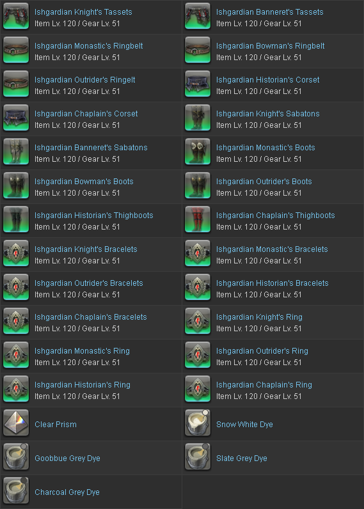364x509 pixels.
Task: Open the Ishgardian Chaplain's Ring link
Action: [264, 385]
